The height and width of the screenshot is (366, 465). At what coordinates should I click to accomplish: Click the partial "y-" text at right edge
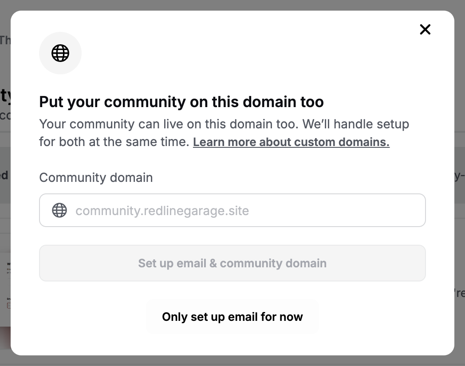[x=459, y=176]
